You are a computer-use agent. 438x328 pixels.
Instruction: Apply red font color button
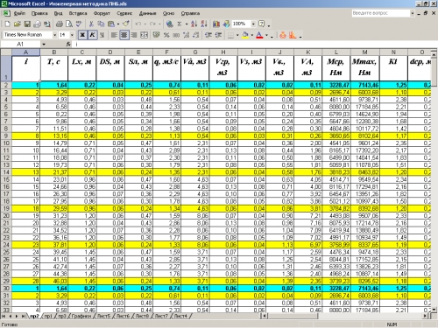coord(259,35)
